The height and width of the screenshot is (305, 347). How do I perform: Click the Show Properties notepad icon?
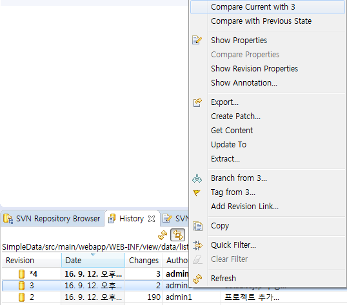point(197,40)
